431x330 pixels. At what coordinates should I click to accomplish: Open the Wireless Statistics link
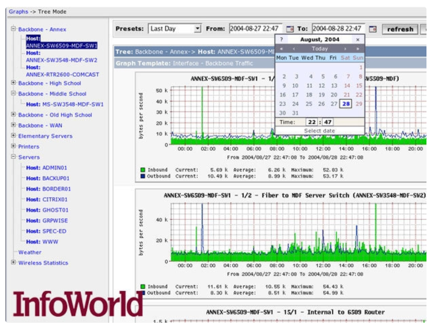click(x=43, y=263)
